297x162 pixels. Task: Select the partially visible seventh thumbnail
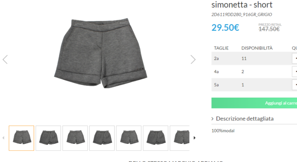tap(180, 138)
